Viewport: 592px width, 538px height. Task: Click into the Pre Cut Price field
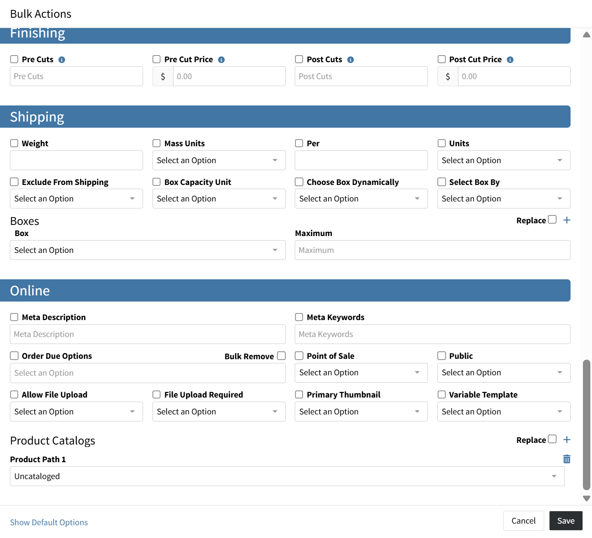(229, 76)
